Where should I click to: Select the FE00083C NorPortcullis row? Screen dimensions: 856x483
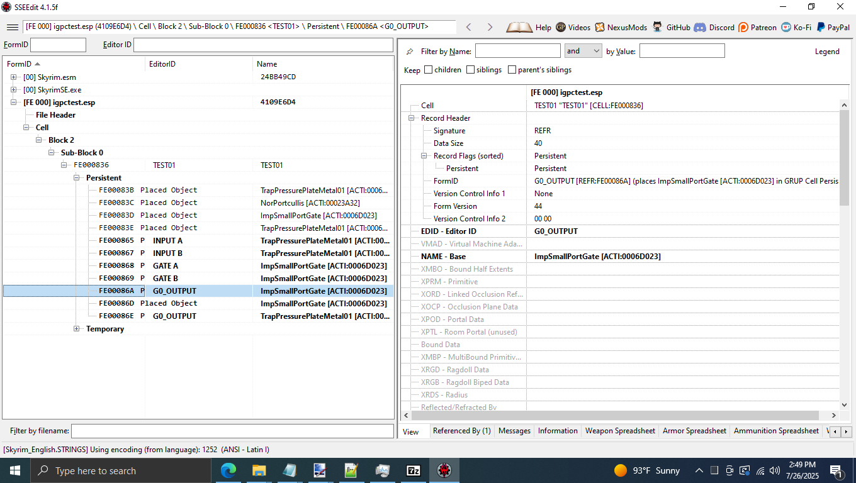pyautogui.click(x=198, y=203)
